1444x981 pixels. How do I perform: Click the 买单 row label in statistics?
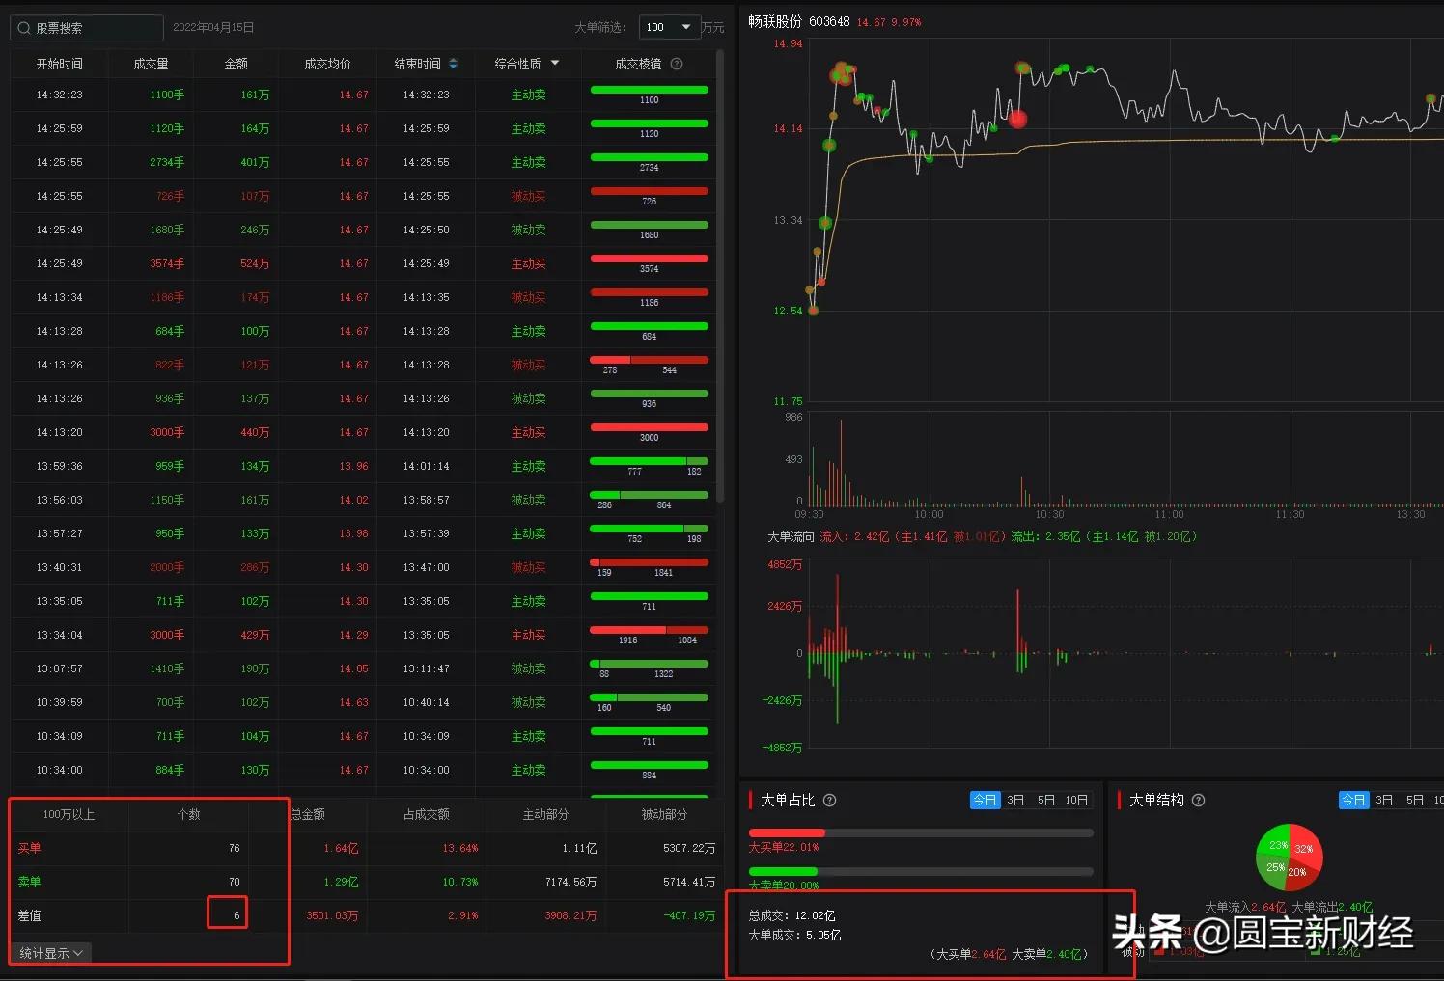coord(29,848)
